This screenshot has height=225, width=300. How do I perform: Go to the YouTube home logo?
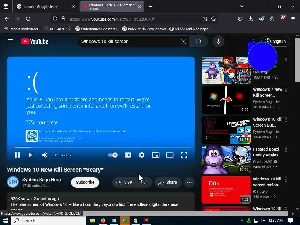pos(35,41)
